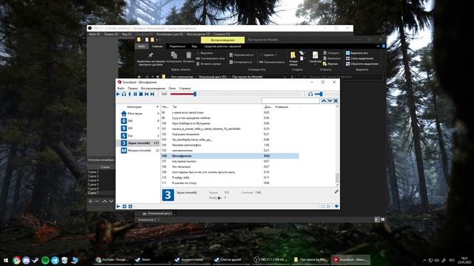
Task: Start playback with Soundpad's Play toolbar button
Action: pyautogui.click(x=118, y=94)
